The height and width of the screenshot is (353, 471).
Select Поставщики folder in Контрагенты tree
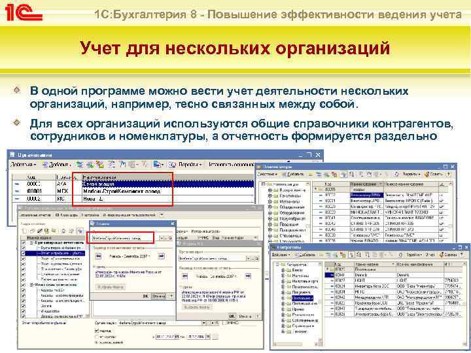[x=302, y=298]
